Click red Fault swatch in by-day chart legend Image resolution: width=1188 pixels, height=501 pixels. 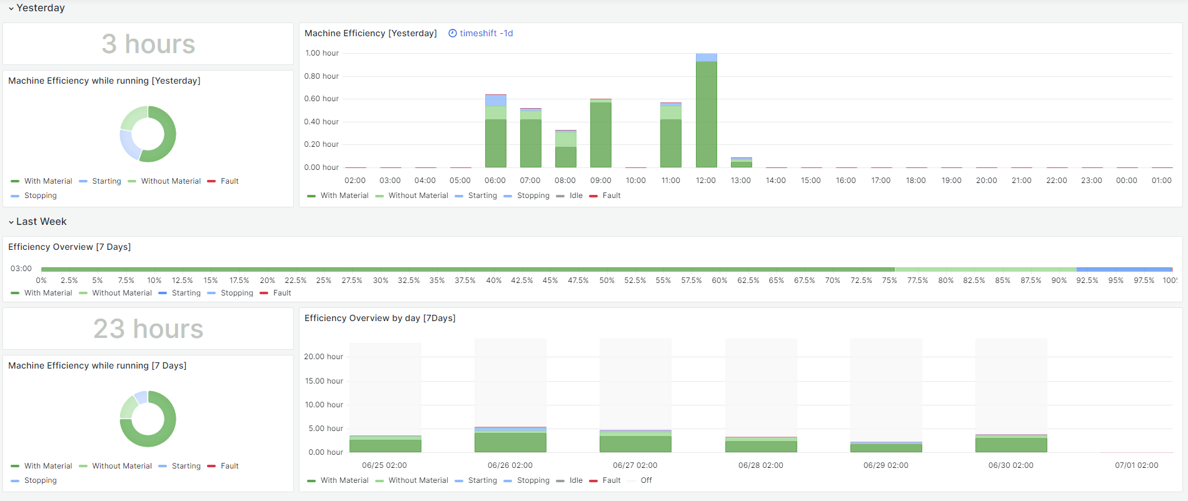pyautogui.click(x=593, y=481)
